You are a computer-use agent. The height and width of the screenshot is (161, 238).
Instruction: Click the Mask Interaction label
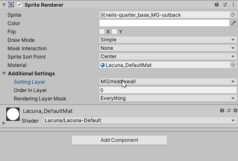tap(27, 49)
